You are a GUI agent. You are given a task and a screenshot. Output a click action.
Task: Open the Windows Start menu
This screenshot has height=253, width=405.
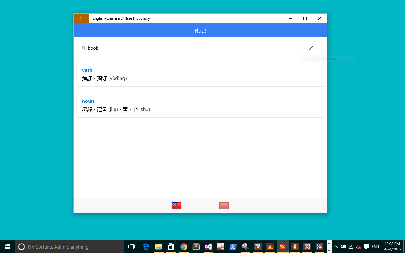click(8, 247)
